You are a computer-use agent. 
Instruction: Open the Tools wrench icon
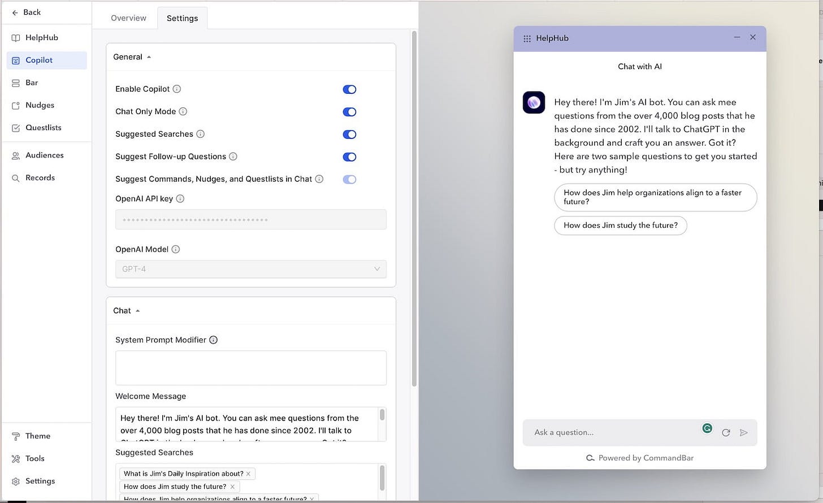coord(16,459)
